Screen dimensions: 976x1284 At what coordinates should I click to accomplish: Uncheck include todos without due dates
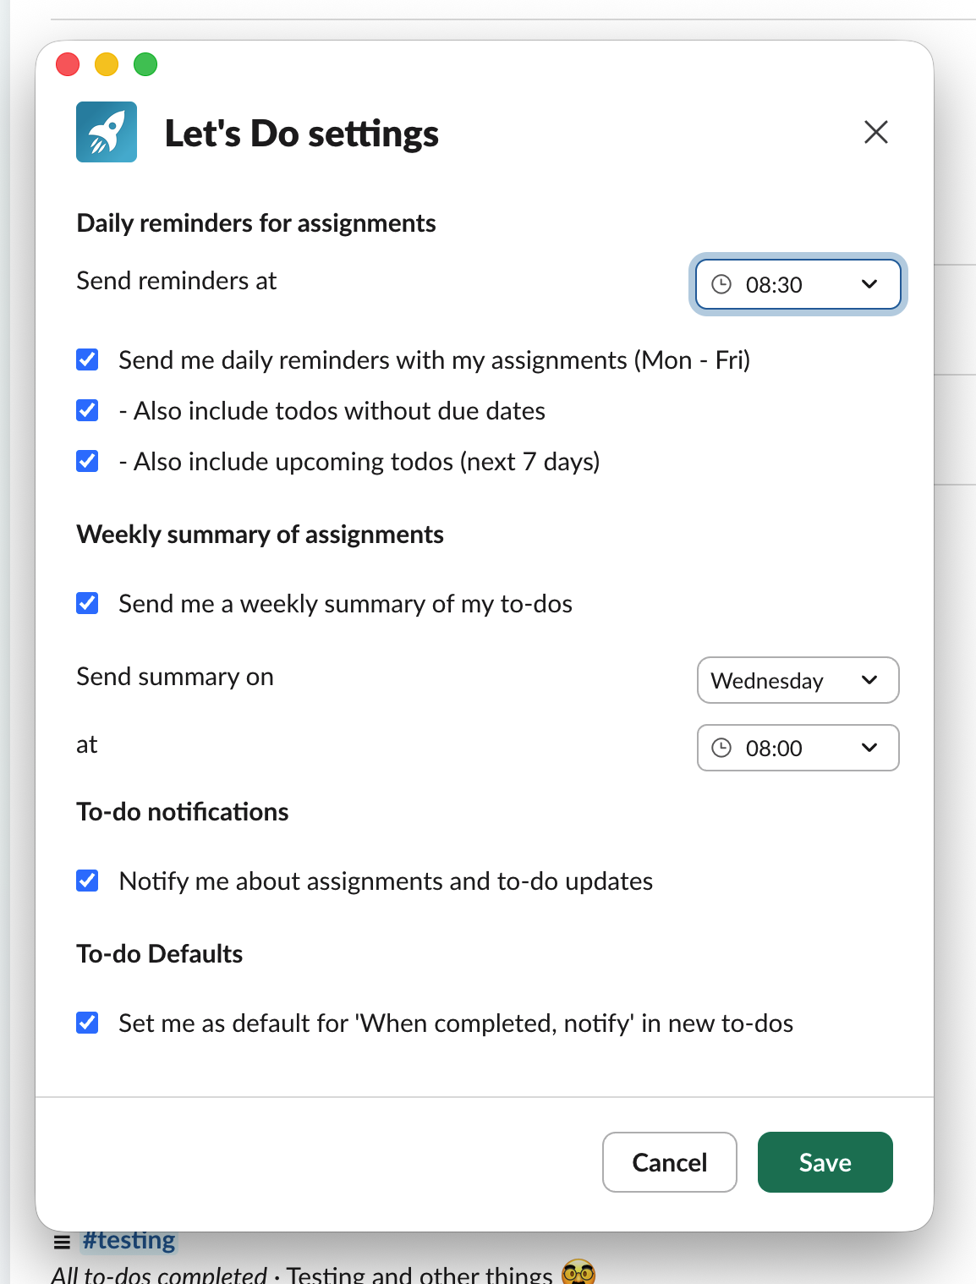(87, 410)
